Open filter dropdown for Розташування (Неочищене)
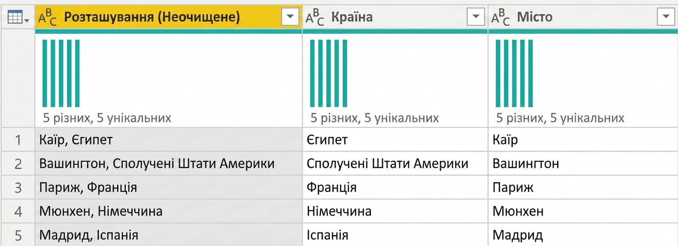This screenshot has width=678, height=246. click(290, 17)
